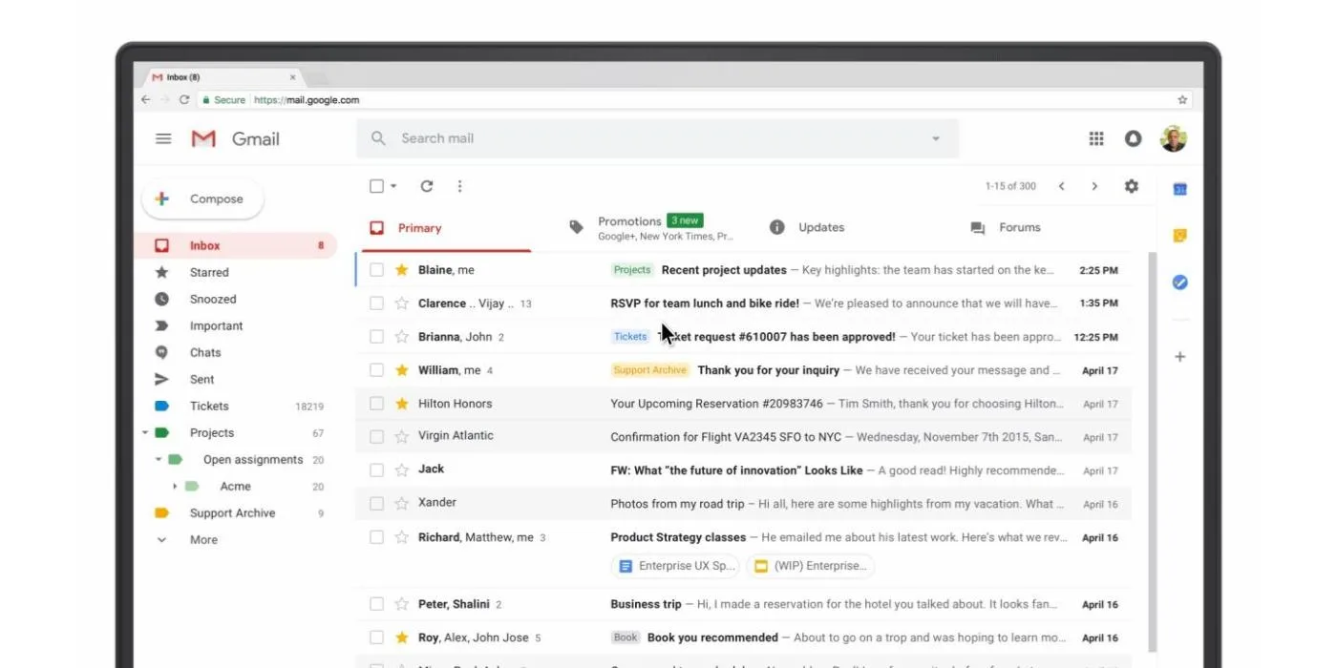Screen dimensions: 1337x668
Task: Open the account profile picture
Action: (x=1174, y=138)
